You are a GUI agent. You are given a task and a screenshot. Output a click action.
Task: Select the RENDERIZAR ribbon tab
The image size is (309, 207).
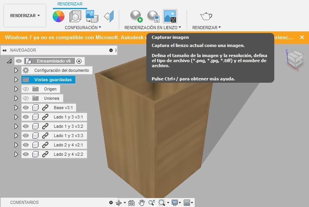(70, 4)
